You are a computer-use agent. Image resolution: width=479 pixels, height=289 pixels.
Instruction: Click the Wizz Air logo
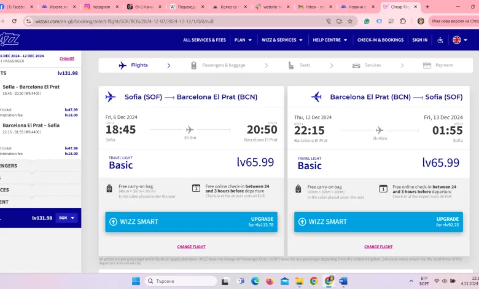pyautogui.click(x=9, y=40)
